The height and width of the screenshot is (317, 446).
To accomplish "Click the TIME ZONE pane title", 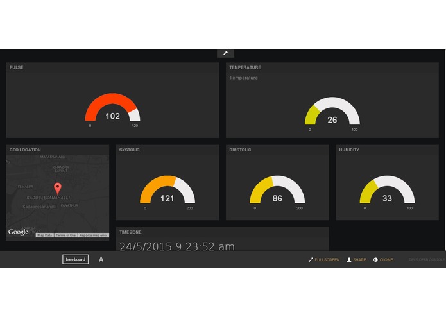I will pos(130,232).
